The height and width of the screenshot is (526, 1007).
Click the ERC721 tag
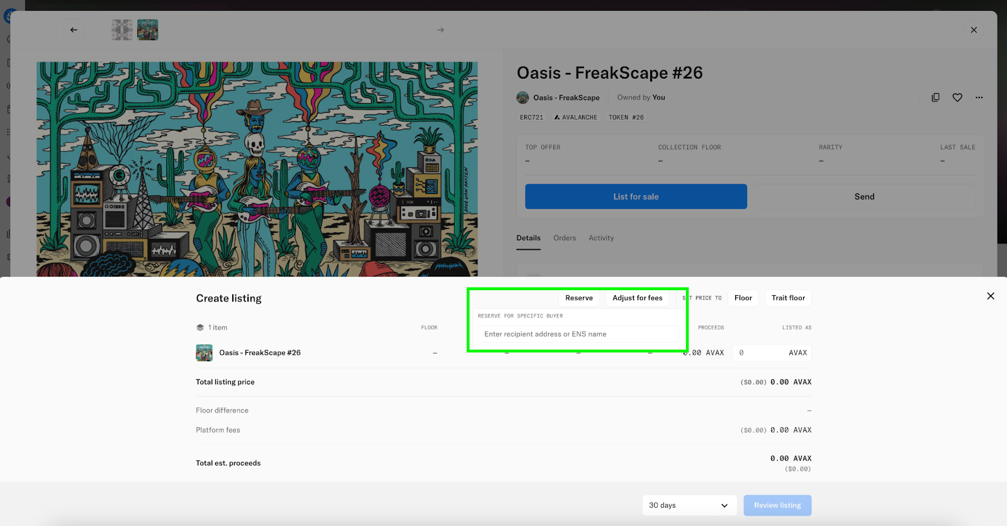531,118
